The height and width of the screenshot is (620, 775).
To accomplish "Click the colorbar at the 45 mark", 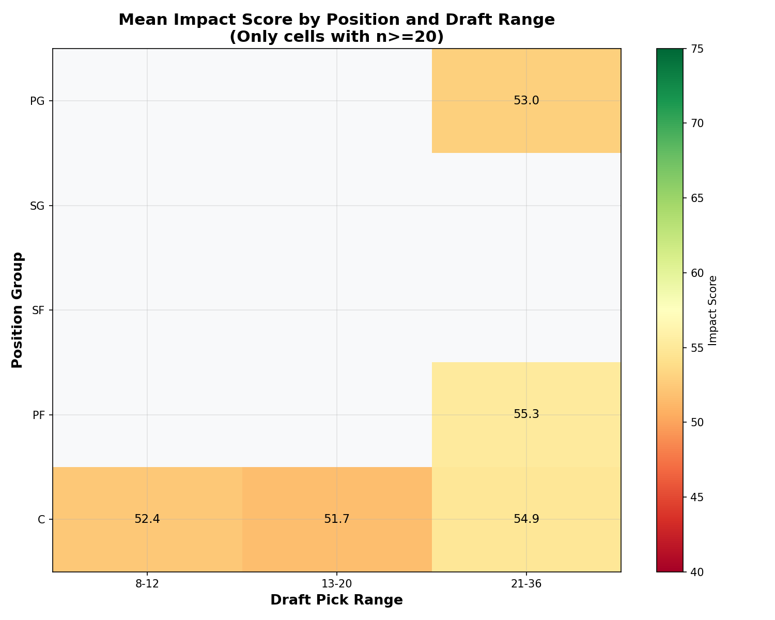I will pos(670,497).
